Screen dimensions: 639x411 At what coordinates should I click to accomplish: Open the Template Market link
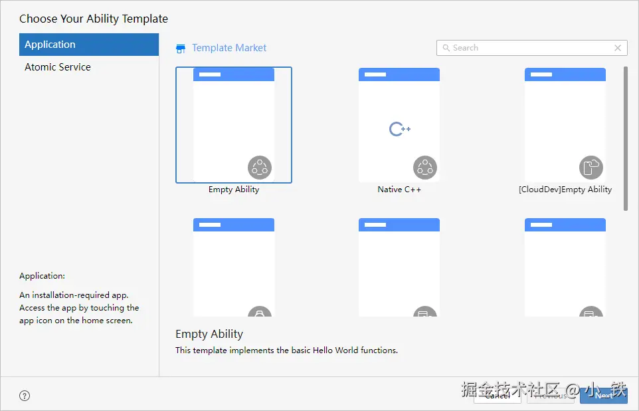pyautogui.click(x=229, y=48)
